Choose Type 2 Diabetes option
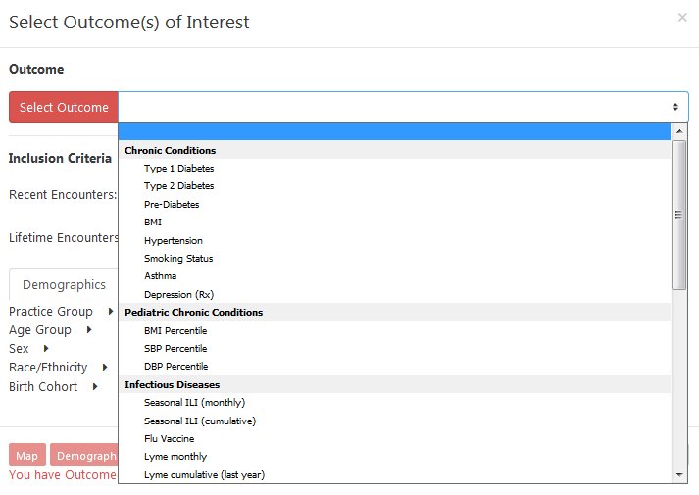 click(x=178, y=186)
